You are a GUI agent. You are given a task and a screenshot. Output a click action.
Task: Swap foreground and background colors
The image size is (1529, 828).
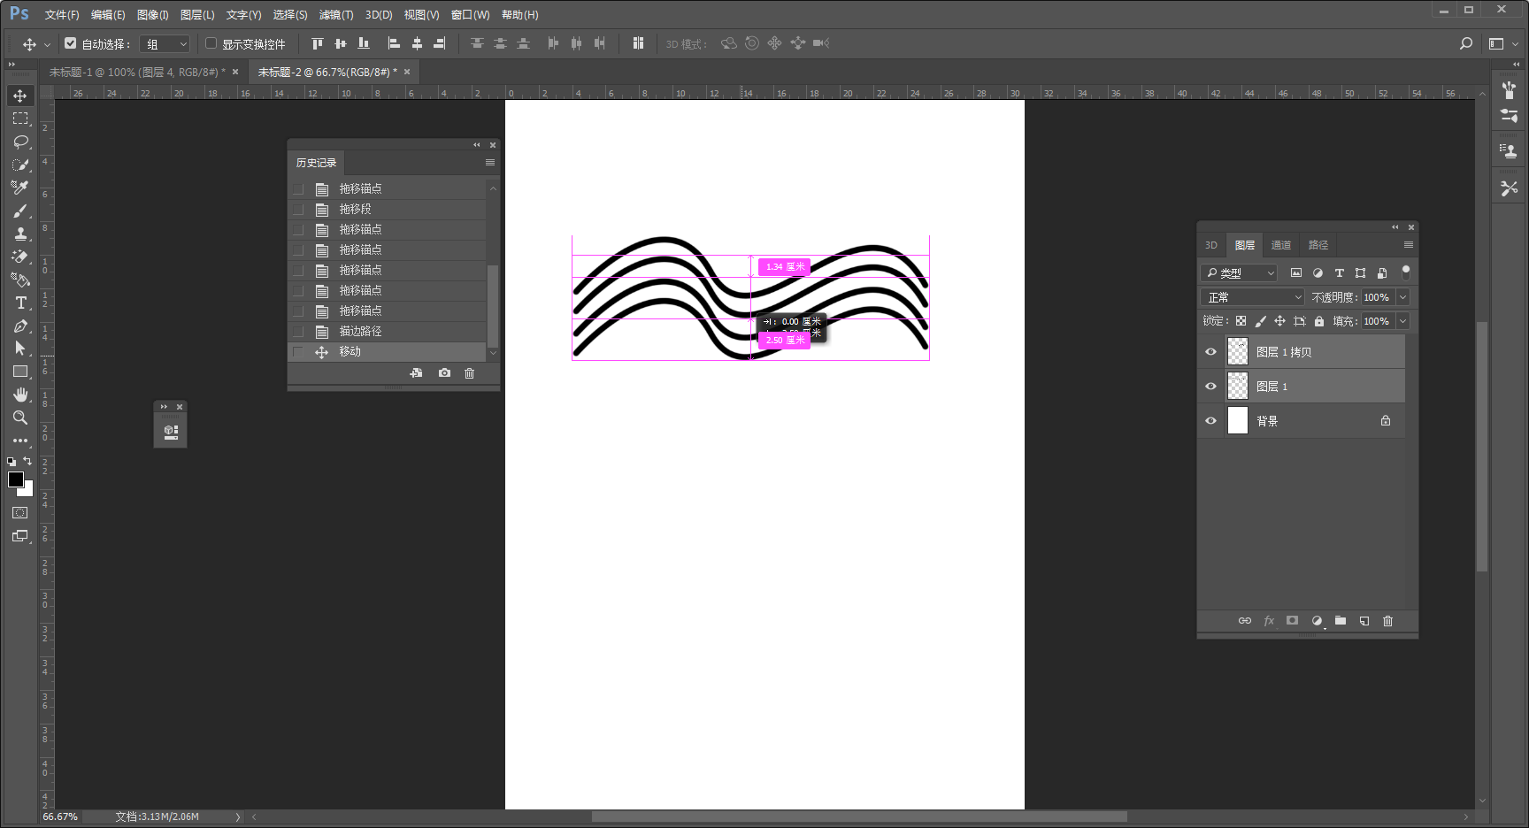27,461
